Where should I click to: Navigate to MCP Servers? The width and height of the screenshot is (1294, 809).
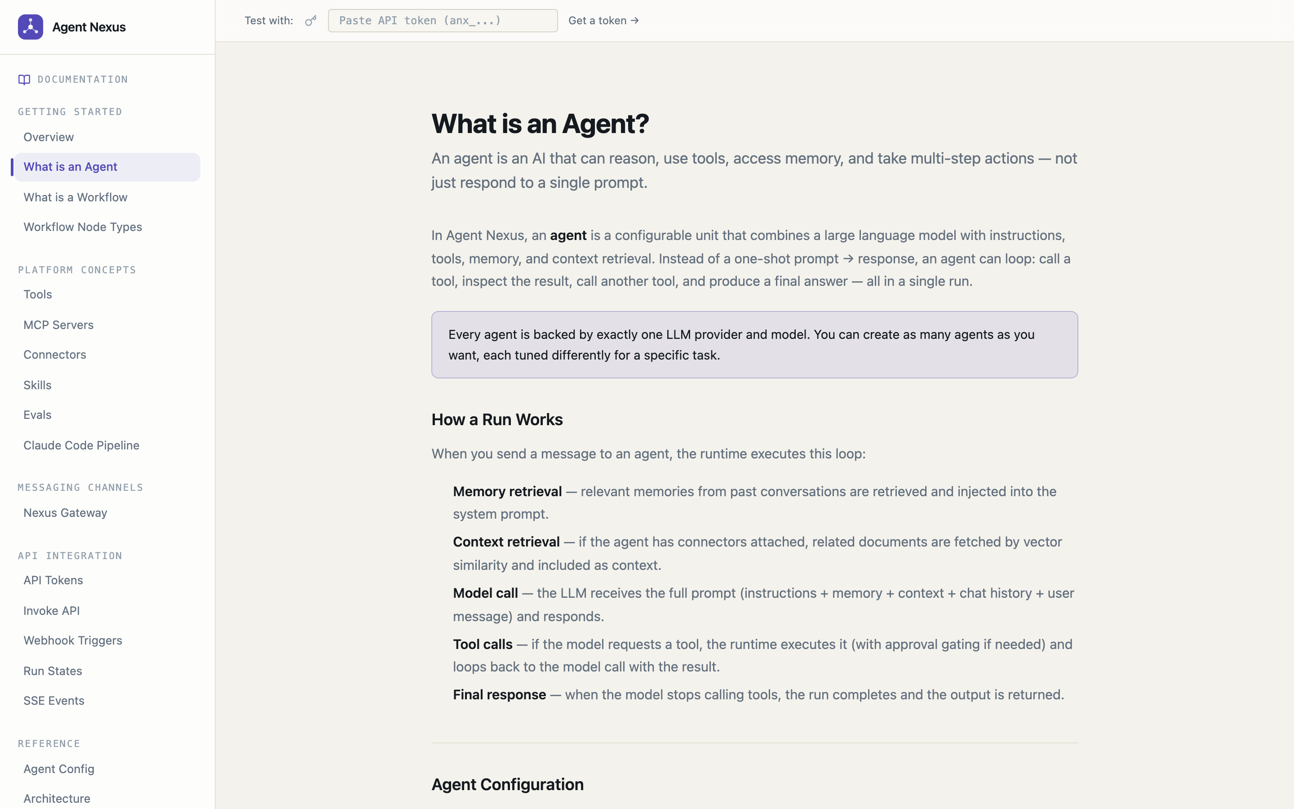point(107,325)
